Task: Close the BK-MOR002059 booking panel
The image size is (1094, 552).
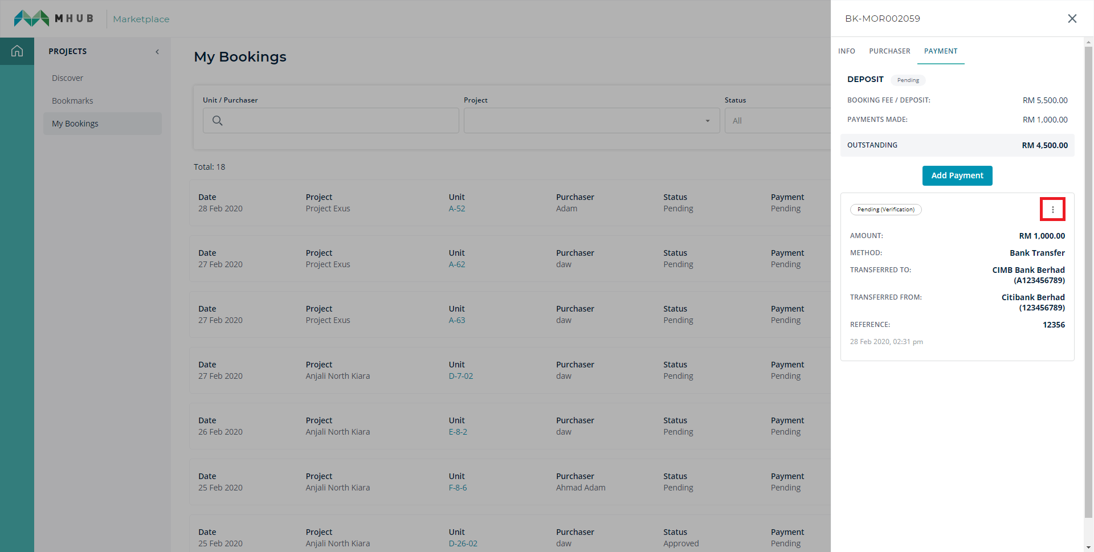Action: (x=1072, y=19)
